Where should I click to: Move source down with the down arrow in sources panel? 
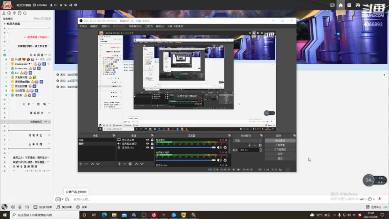point(141,164)
